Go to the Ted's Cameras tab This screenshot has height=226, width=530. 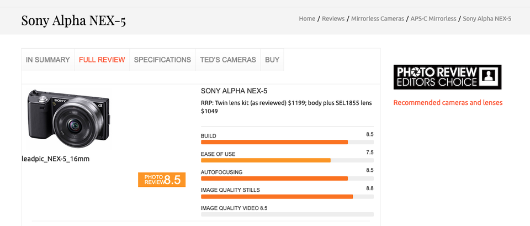click(228, 60)
